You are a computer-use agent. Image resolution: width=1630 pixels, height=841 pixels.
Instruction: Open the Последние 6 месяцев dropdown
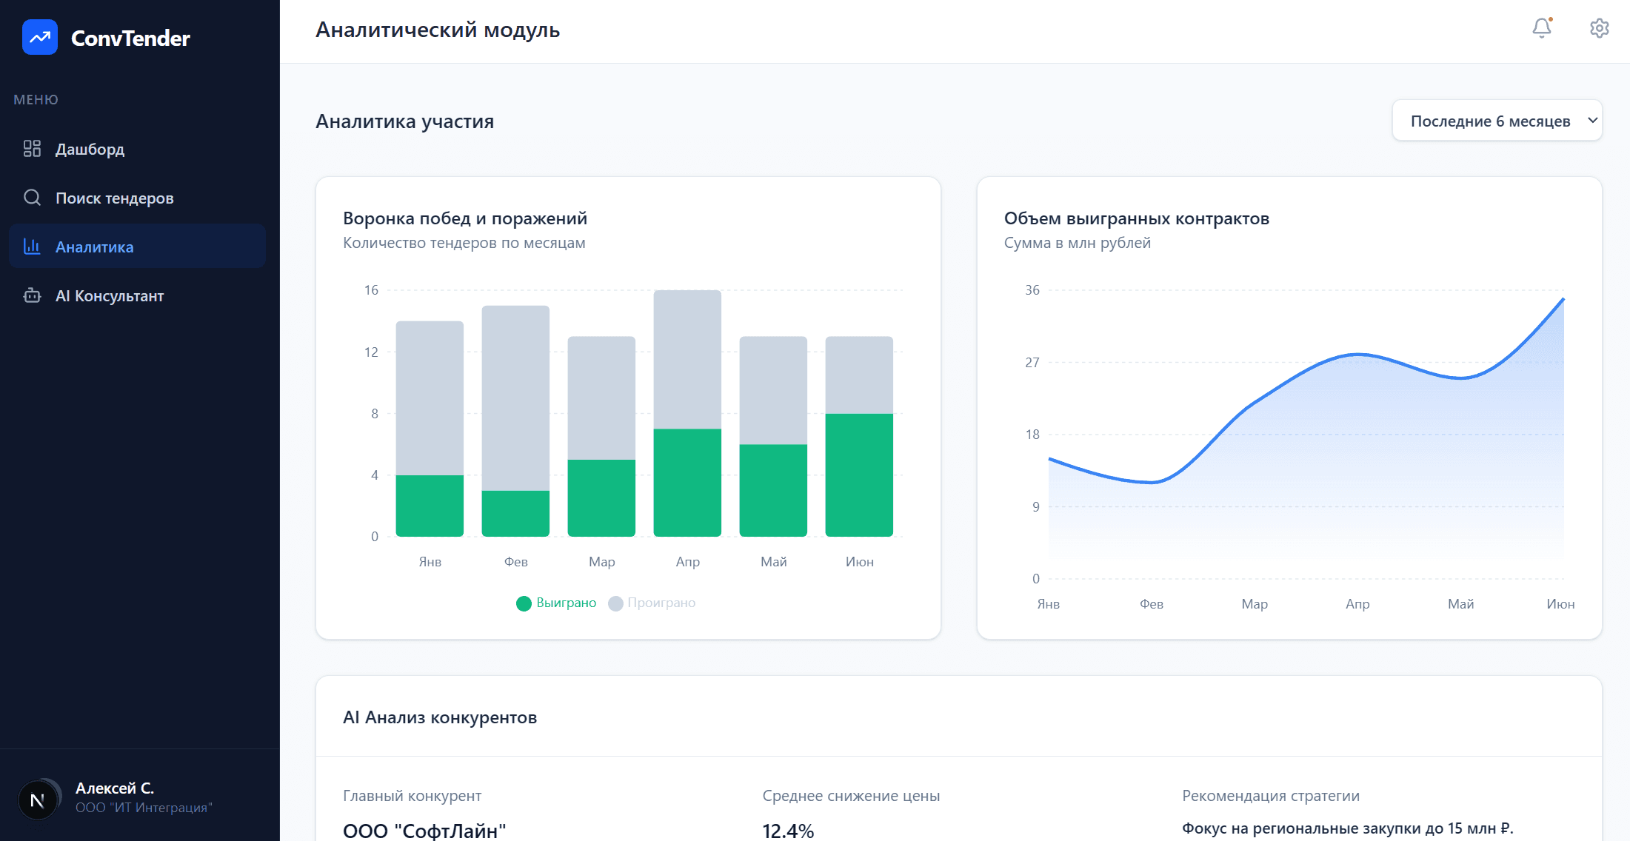1489,121
